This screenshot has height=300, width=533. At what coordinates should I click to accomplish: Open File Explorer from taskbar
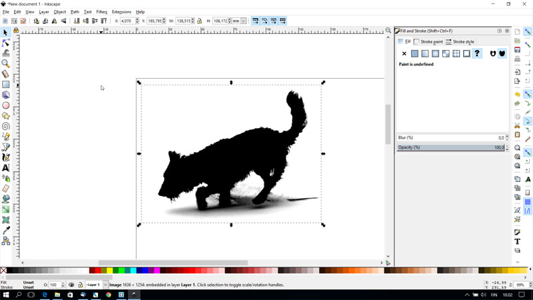57,295
